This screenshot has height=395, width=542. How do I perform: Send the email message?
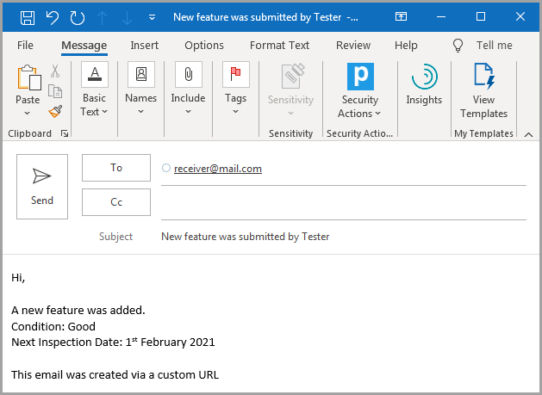coord(42,187)
